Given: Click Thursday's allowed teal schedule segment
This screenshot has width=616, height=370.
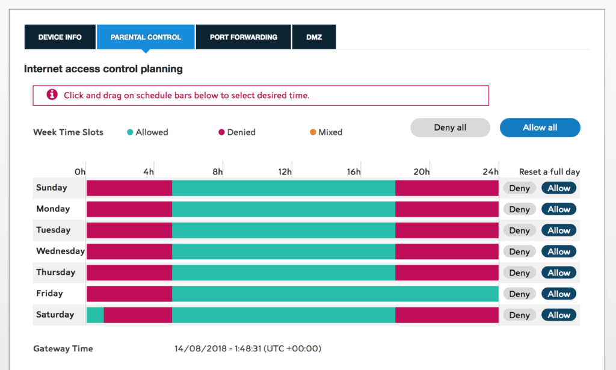Looking at the screenshot, I should point(283,273).
